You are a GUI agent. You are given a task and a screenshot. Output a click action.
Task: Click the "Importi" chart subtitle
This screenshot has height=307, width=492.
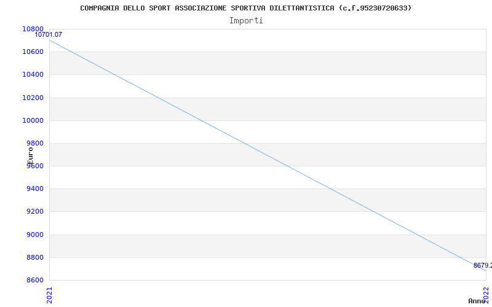point(246,20)
